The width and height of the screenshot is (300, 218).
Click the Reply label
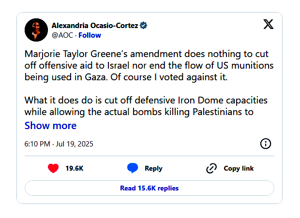153,168
